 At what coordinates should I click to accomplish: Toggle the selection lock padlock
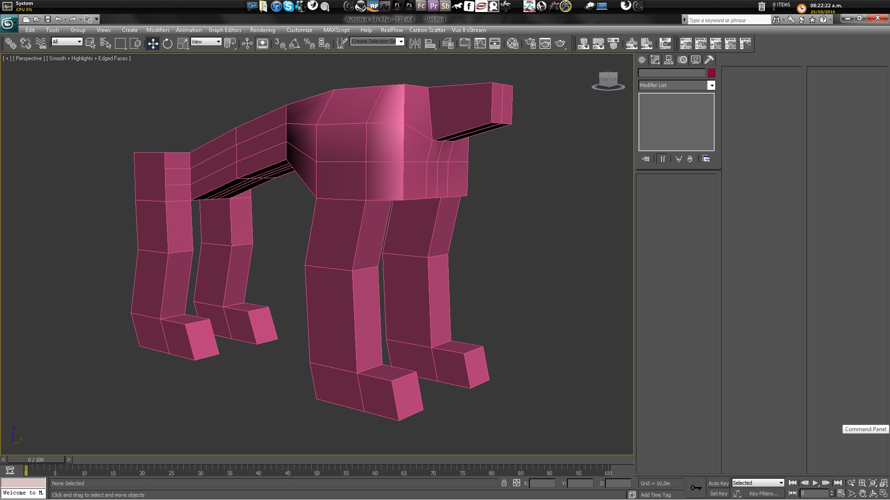[x=504, y=483]
